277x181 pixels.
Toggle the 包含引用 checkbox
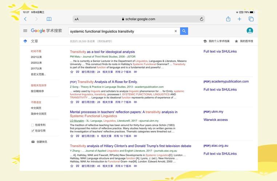[32, 131]
